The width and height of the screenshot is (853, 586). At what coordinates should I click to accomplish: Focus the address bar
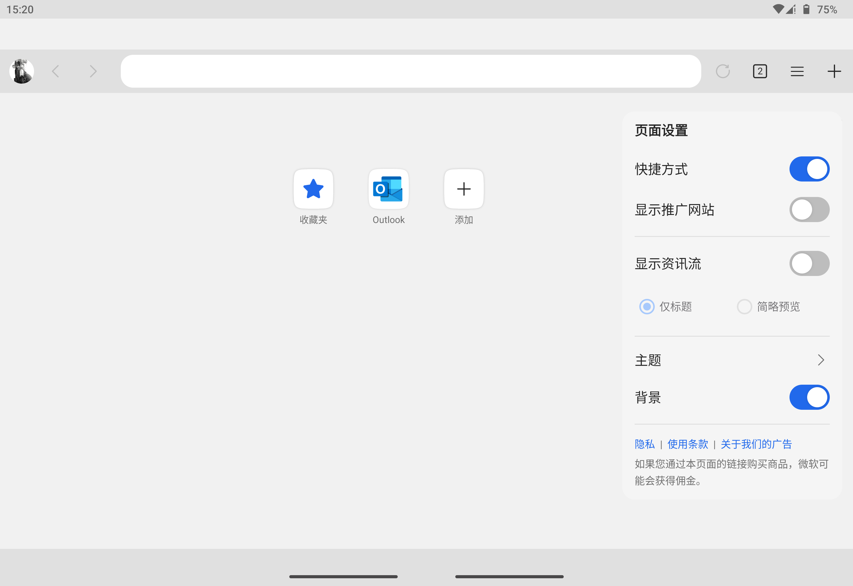point(410,71)
